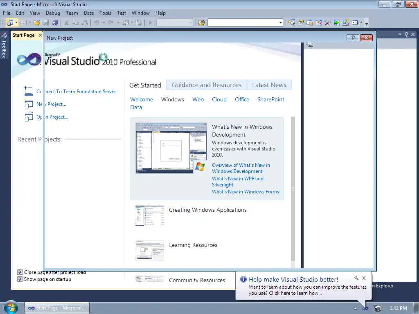Open the New Project icon's dropdown arrow
The width and height of the screenshot is (419, 314).
tap(16, 23)
